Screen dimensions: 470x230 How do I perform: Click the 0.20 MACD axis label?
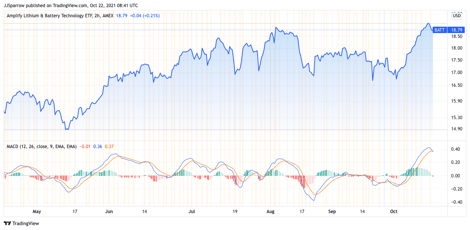click(455, 162)
